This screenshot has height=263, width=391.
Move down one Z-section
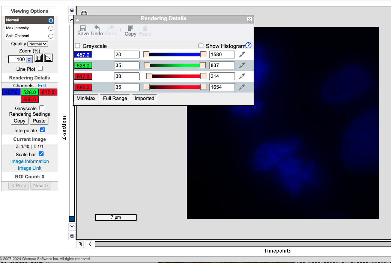72,226
